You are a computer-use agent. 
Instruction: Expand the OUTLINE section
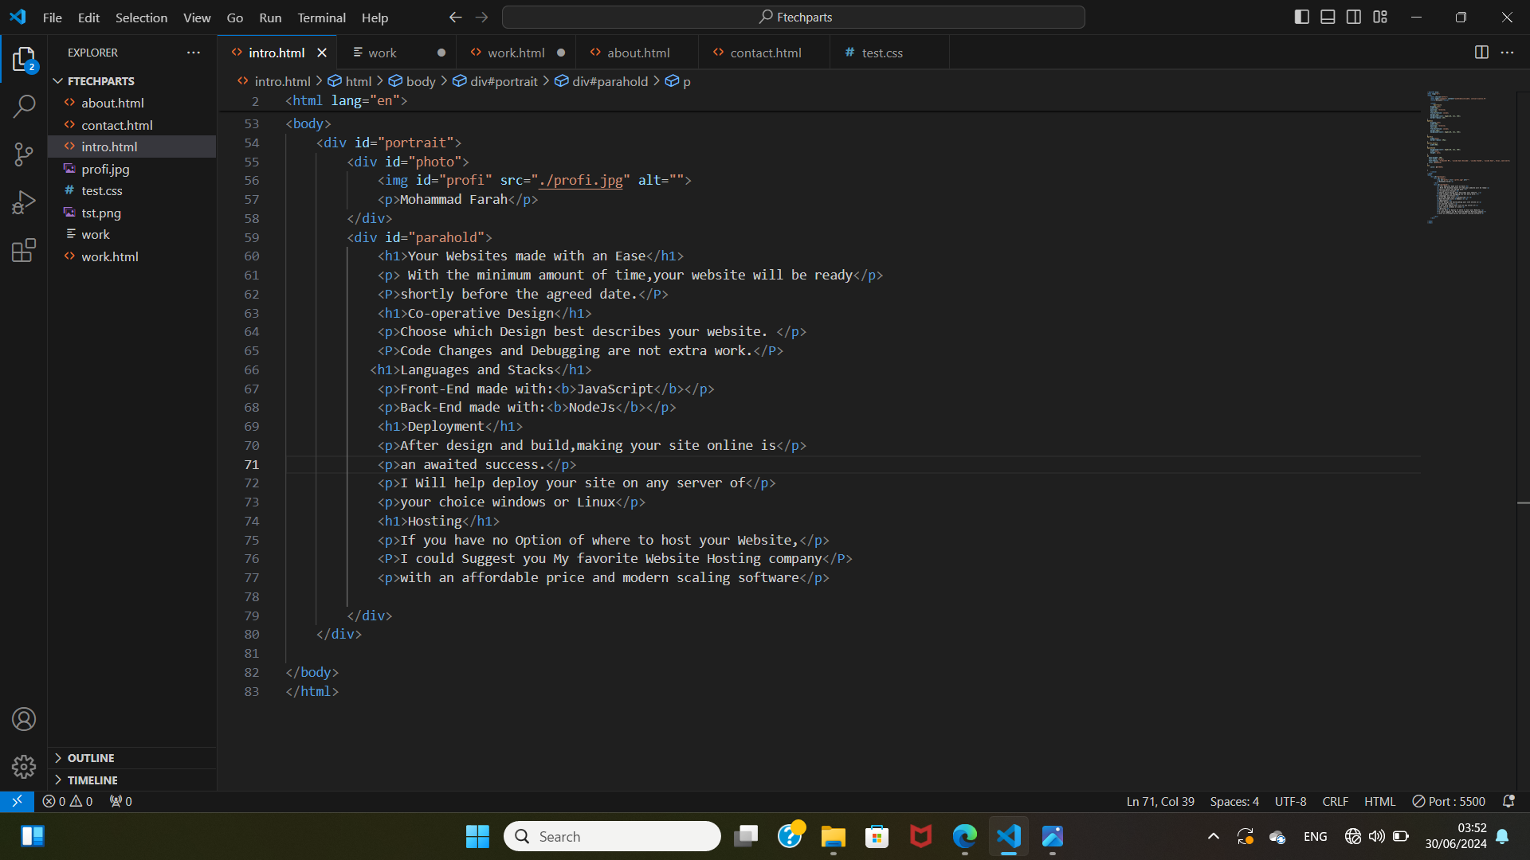pyautogui.click(x=90, y=758)
